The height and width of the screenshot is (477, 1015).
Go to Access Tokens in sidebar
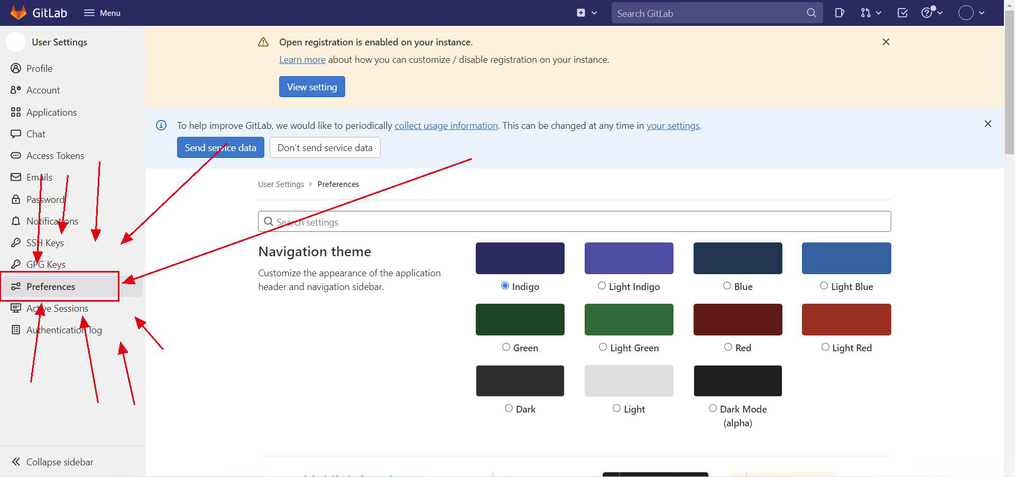pos(55,156)
